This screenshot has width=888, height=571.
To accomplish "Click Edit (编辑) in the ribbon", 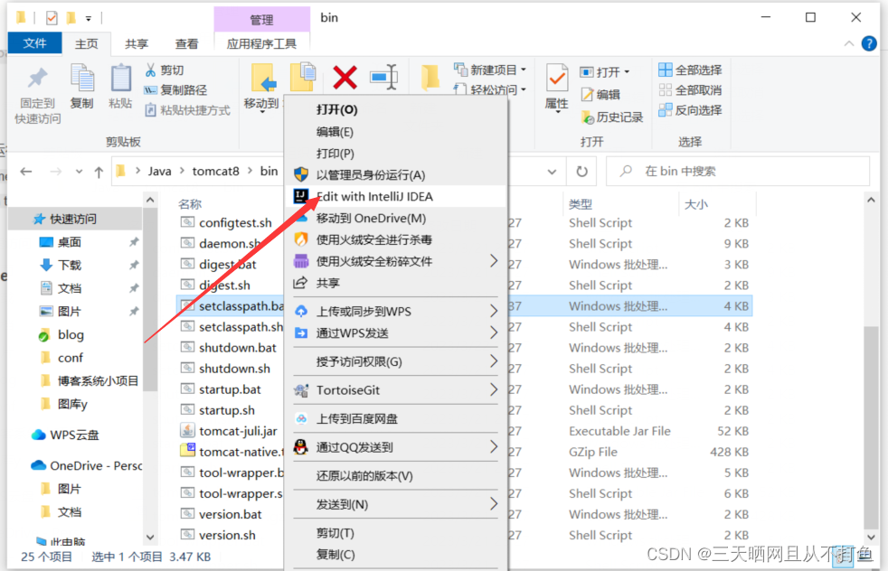I will 600,95.
